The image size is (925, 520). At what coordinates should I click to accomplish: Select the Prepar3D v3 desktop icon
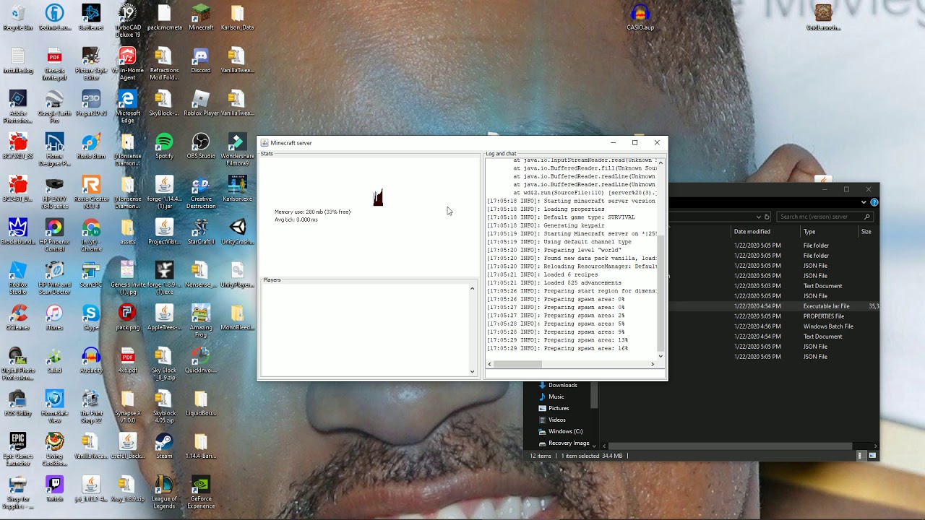pyautogui.click(x=91, y=103)
